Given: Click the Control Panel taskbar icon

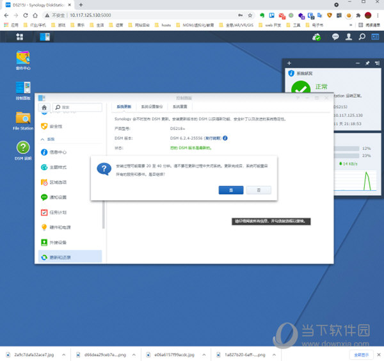Looking at the screenshot, I should tap(45, 37).
